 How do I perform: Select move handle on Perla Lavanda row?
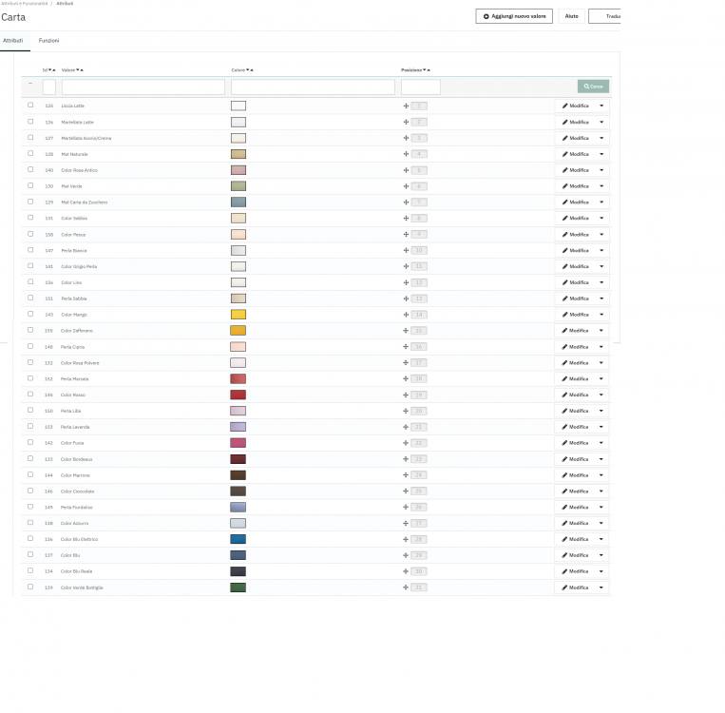(406, 427)
